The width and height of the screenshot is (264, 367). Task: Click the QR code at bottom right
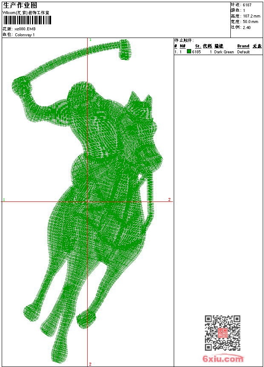[222, 332]
